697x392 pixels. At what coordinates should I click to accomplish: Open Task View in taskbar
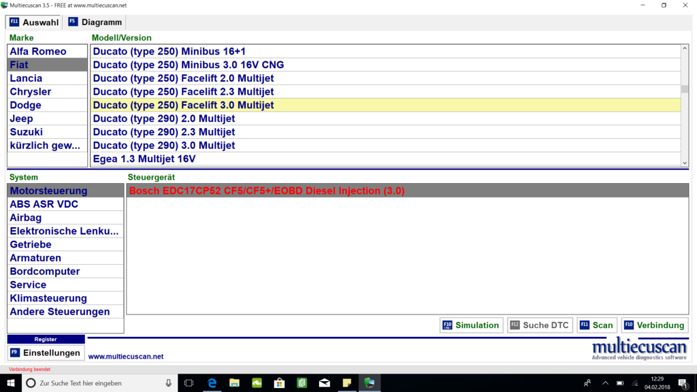(x=189, y=382)
